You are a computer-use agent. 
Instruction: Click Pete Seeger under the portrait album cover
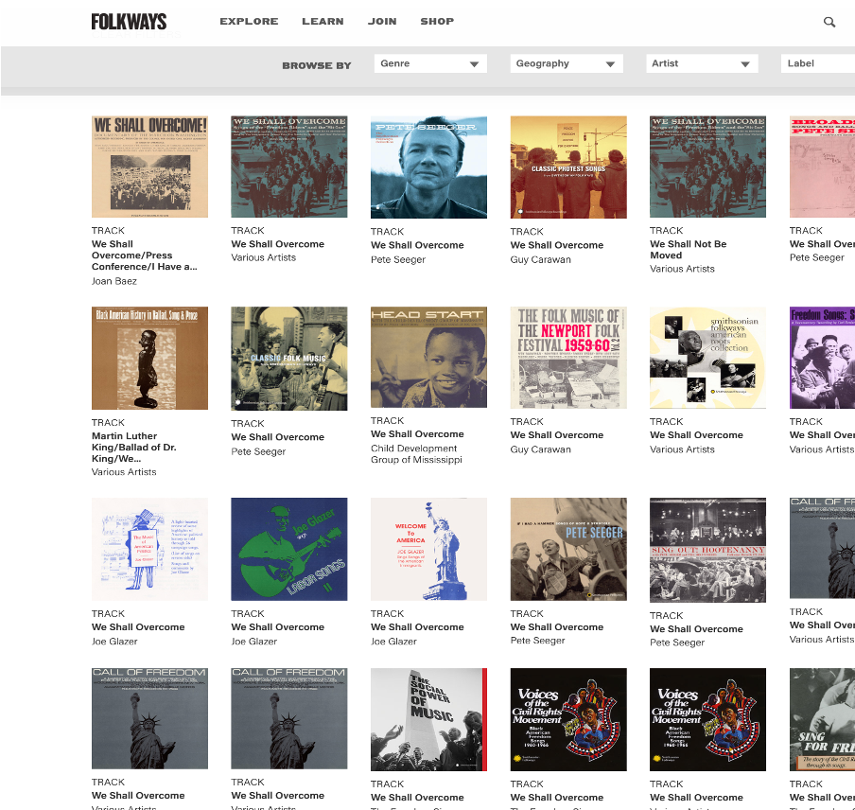click(398, 259)
